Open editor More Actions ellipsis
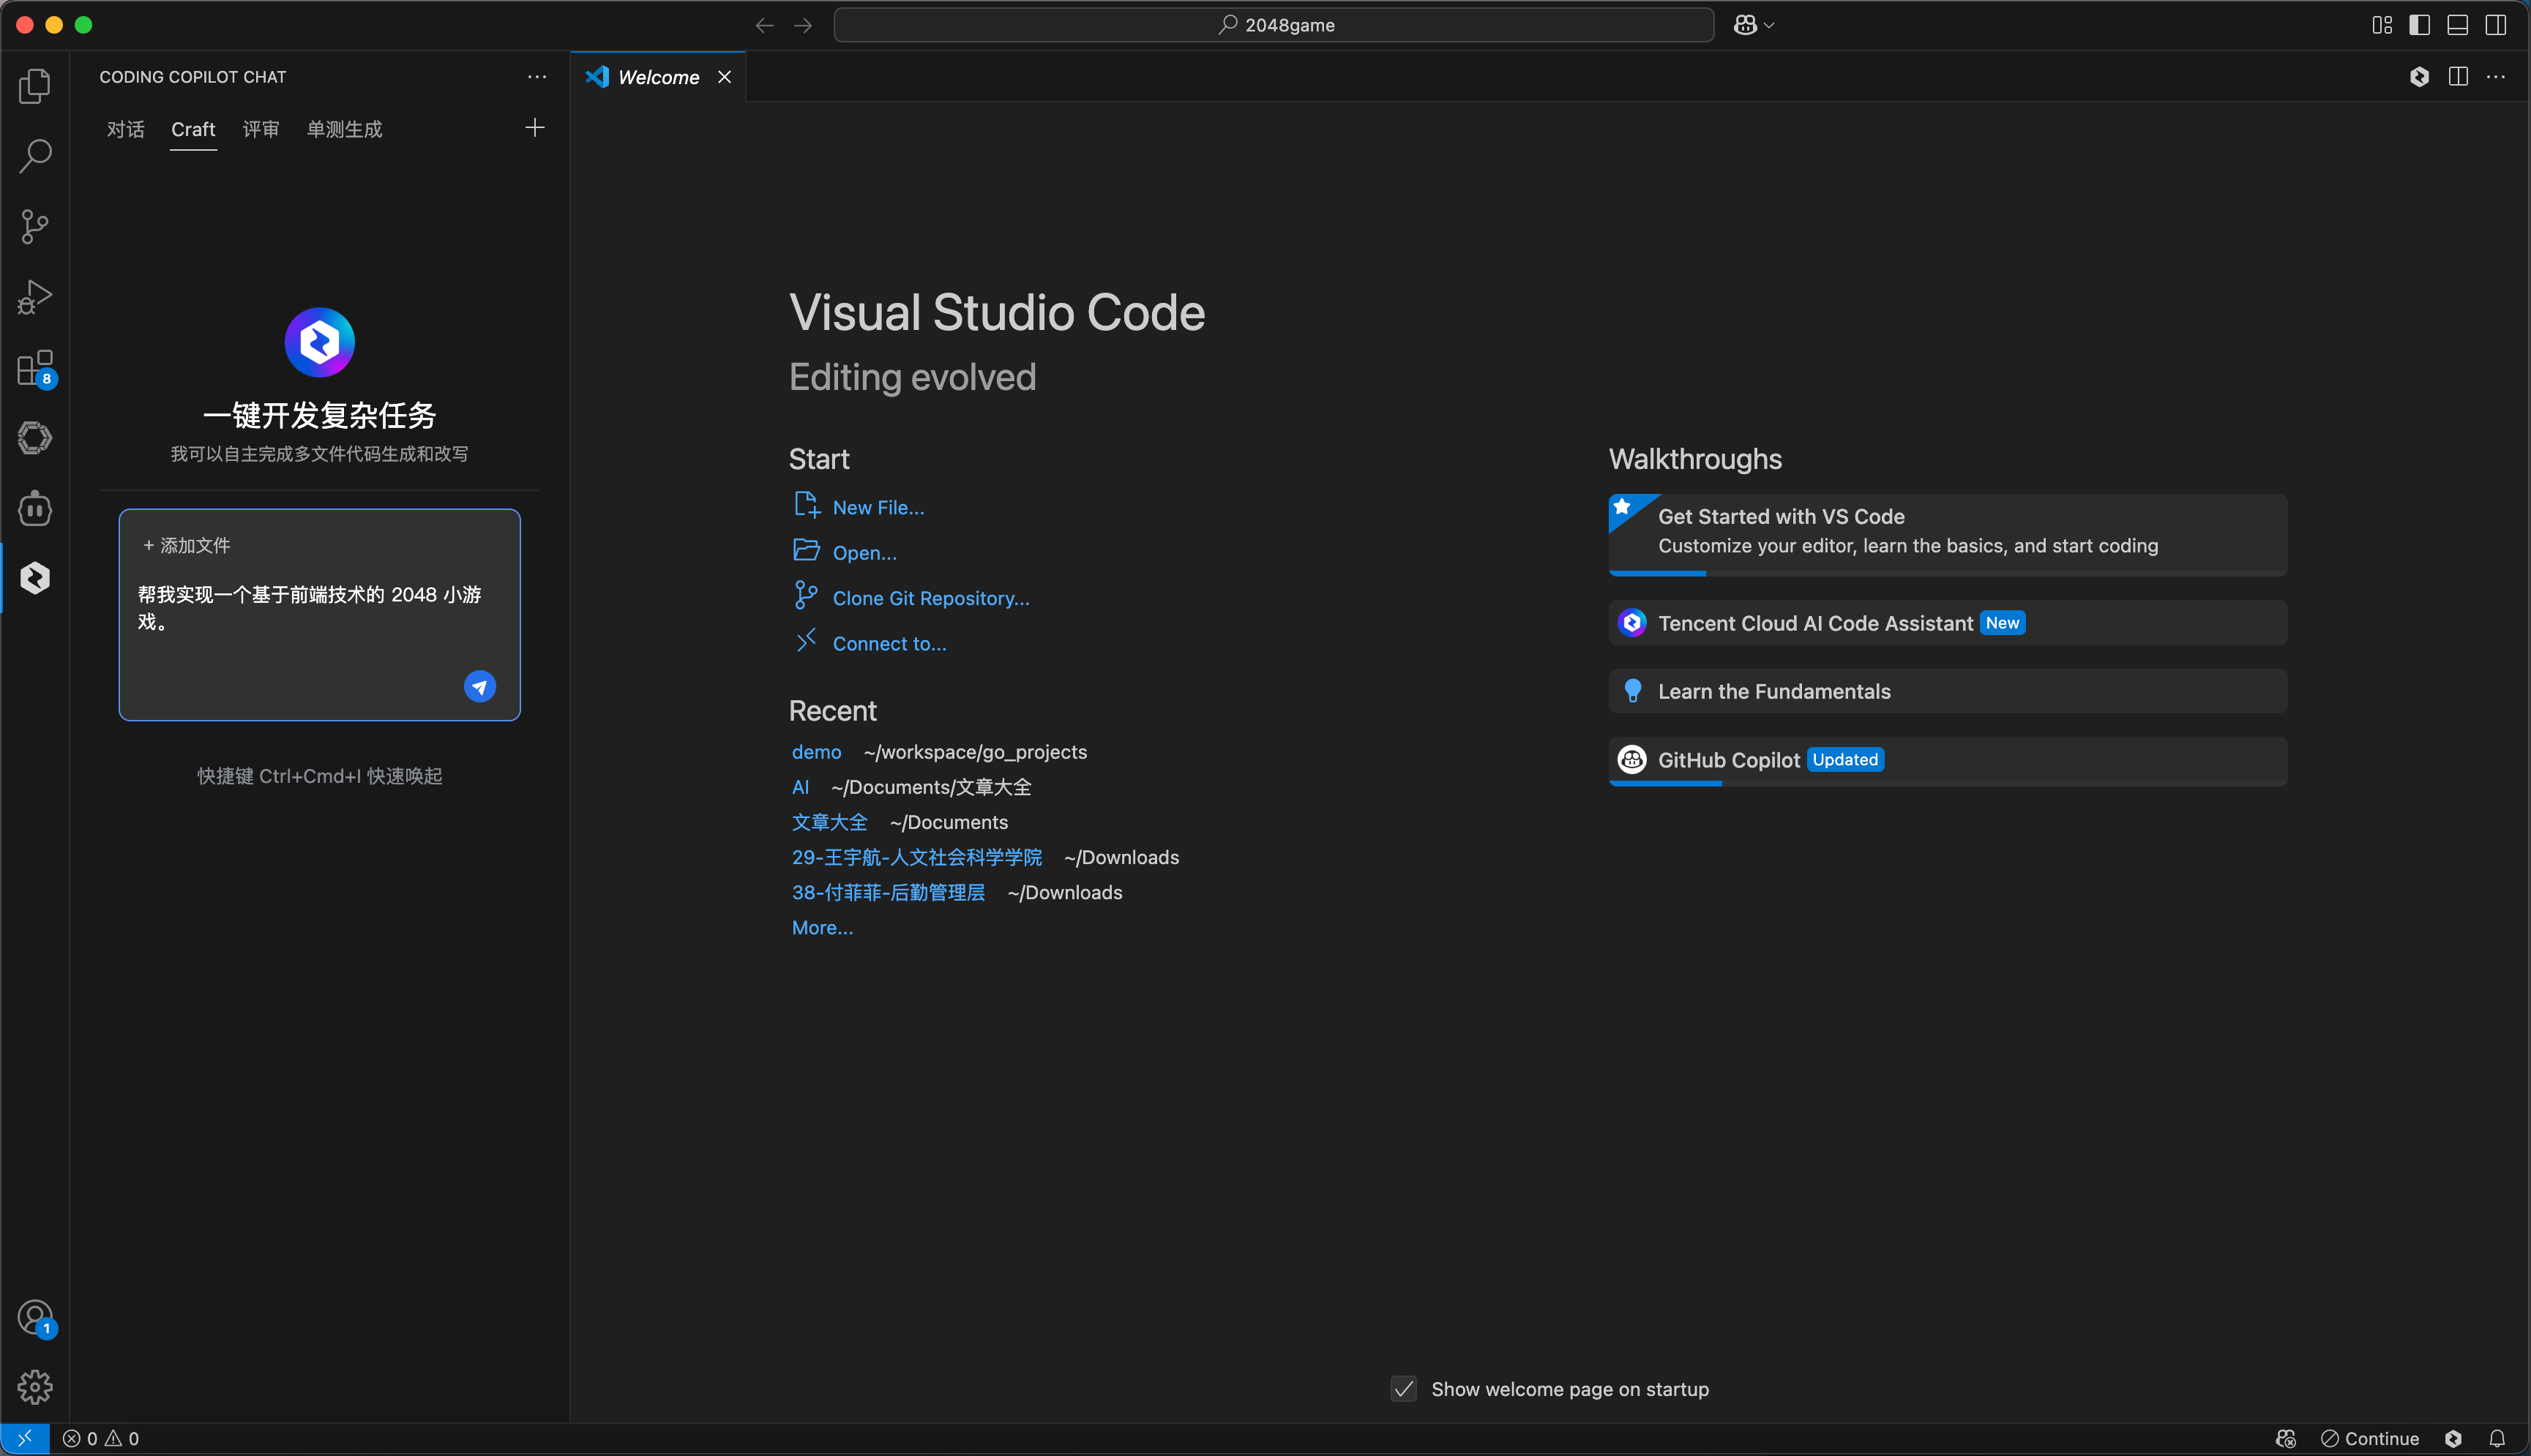The image size is (2531, 1456). point(2496,77)
